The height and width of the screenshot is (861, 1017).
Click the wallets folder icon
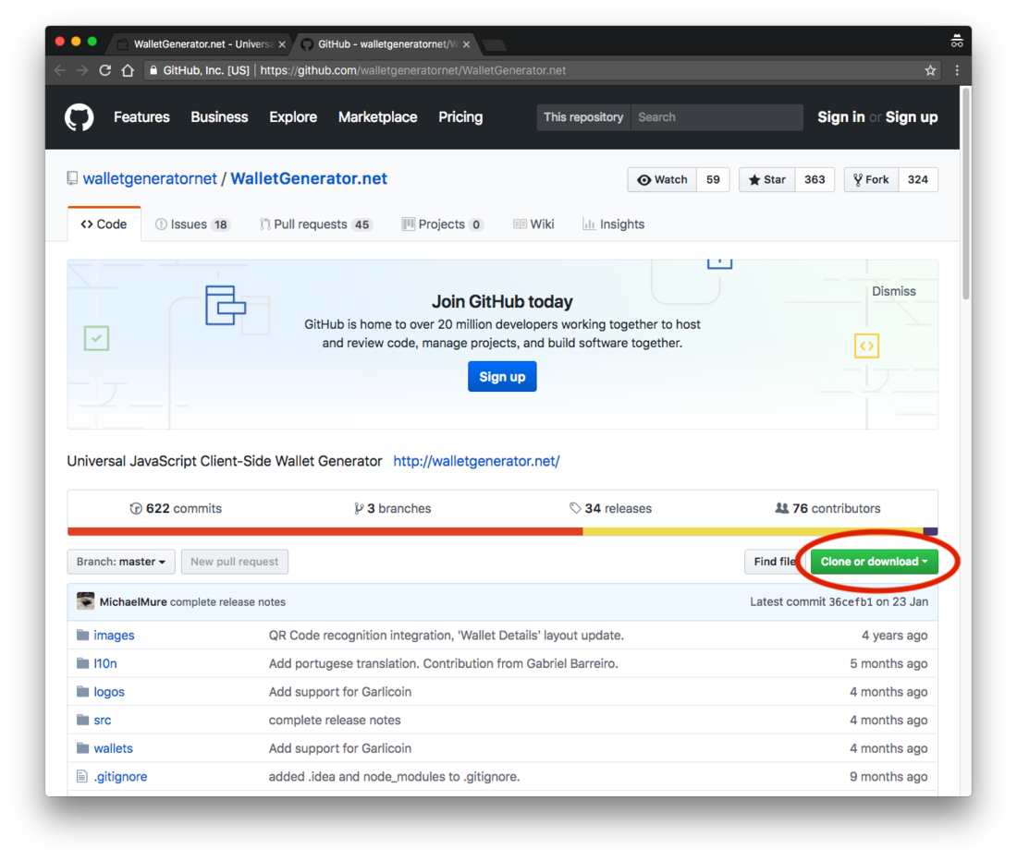(82, 748)
